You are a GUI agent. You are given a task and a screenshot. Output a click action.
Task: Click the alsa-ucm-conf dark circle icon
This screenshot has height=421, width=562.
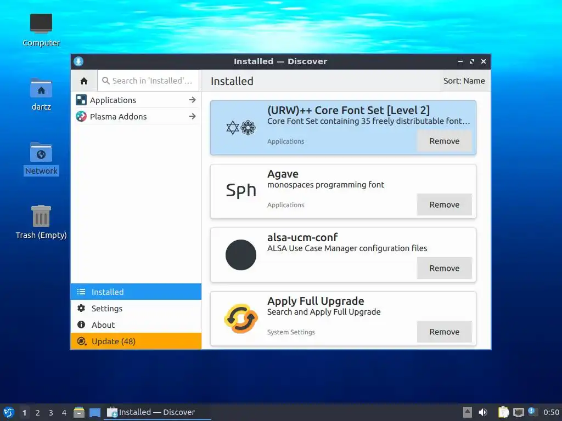241,255
